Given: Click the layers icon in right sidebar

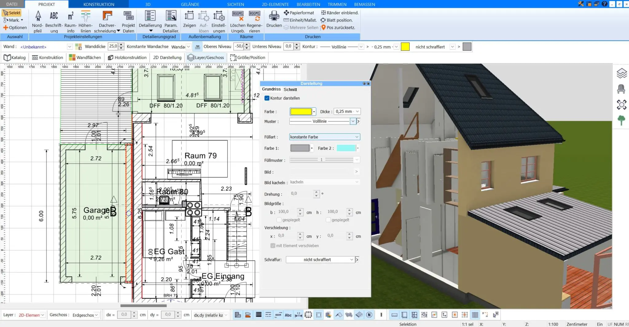Looking at the screenshot, I should coord(621,73).
